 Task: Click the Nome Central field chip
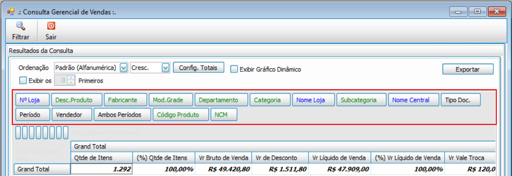(414, 100)
